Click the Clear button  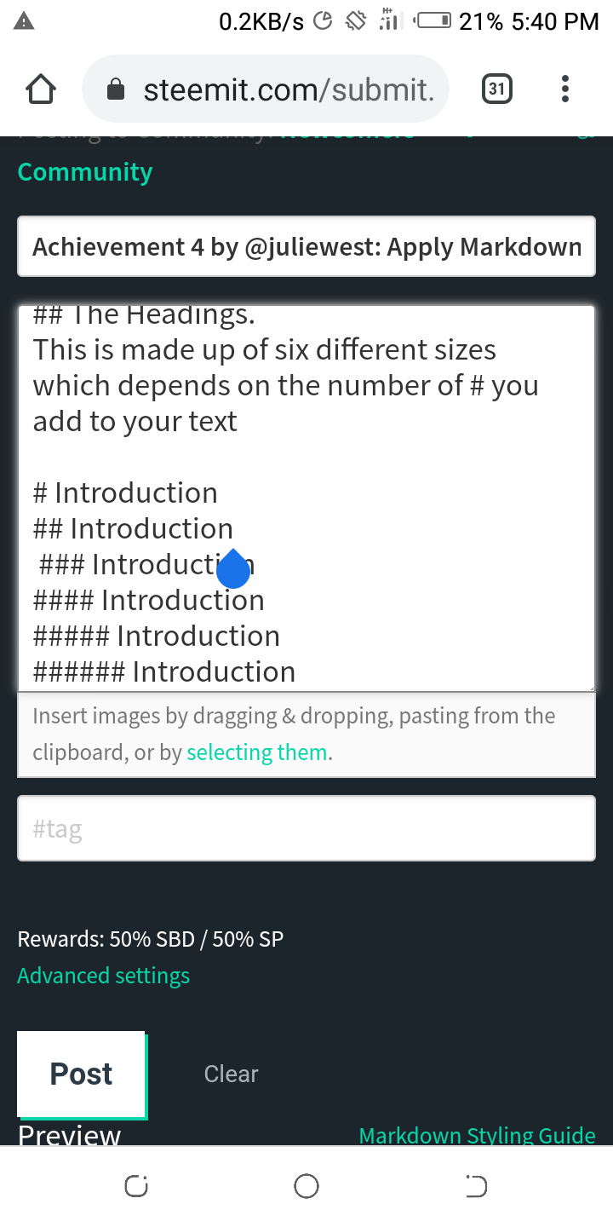231,1074
